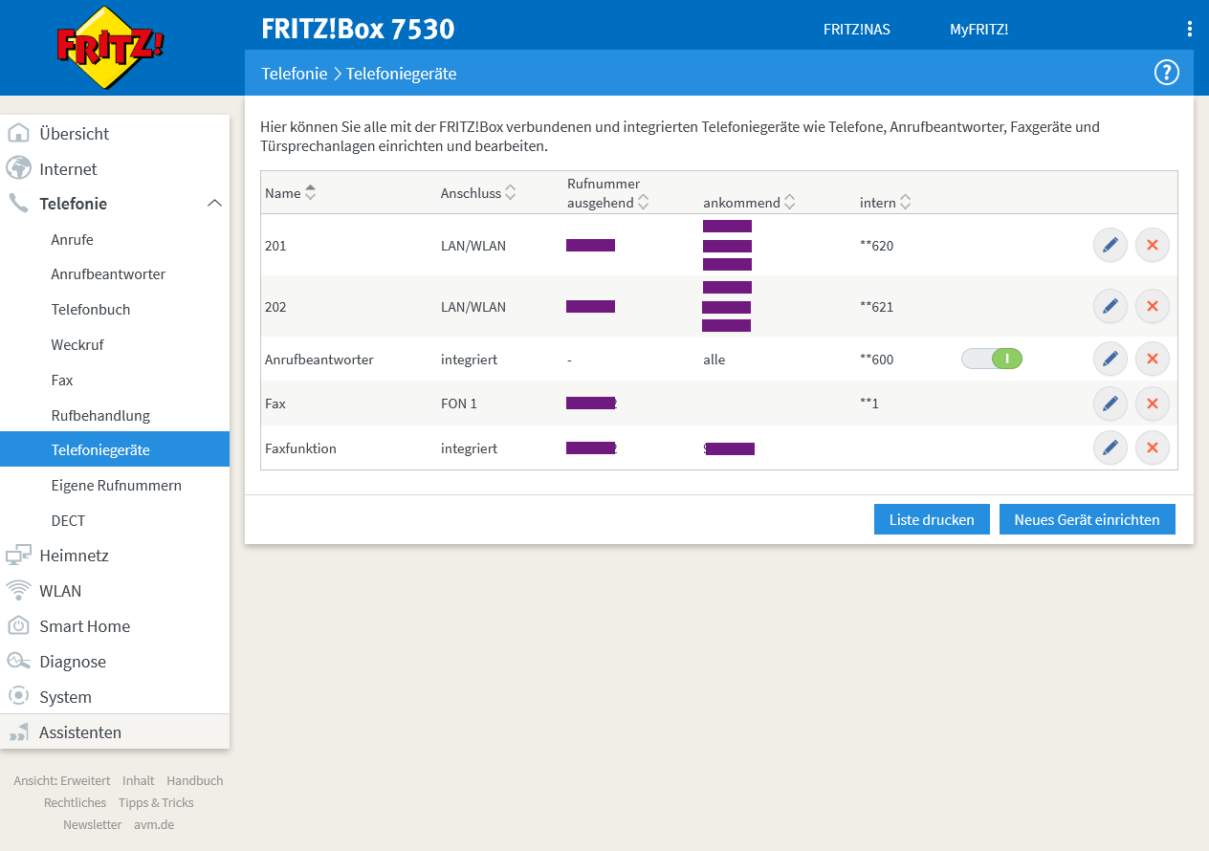This screenshot has width=1209, height=851.
Task: Open the help via the question mark icon
Action: coord(1166,72)
